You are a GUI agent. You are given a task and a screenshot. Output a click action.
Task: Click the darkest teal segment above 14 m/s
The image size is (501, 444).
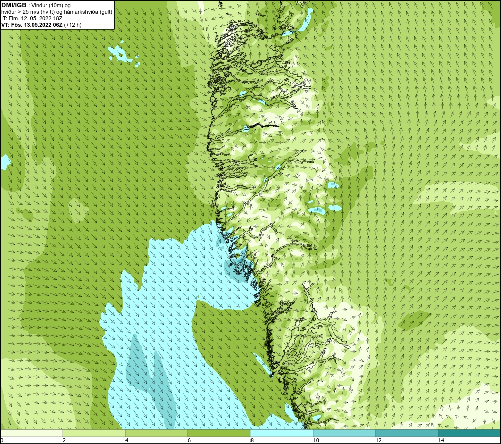(x=470, y=433)
